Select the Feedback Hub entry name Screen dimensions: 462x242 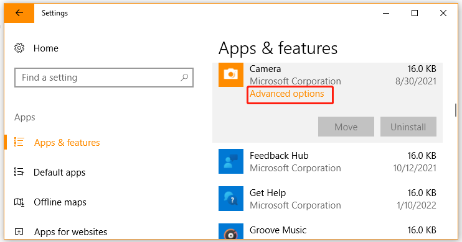click(279, 156)
